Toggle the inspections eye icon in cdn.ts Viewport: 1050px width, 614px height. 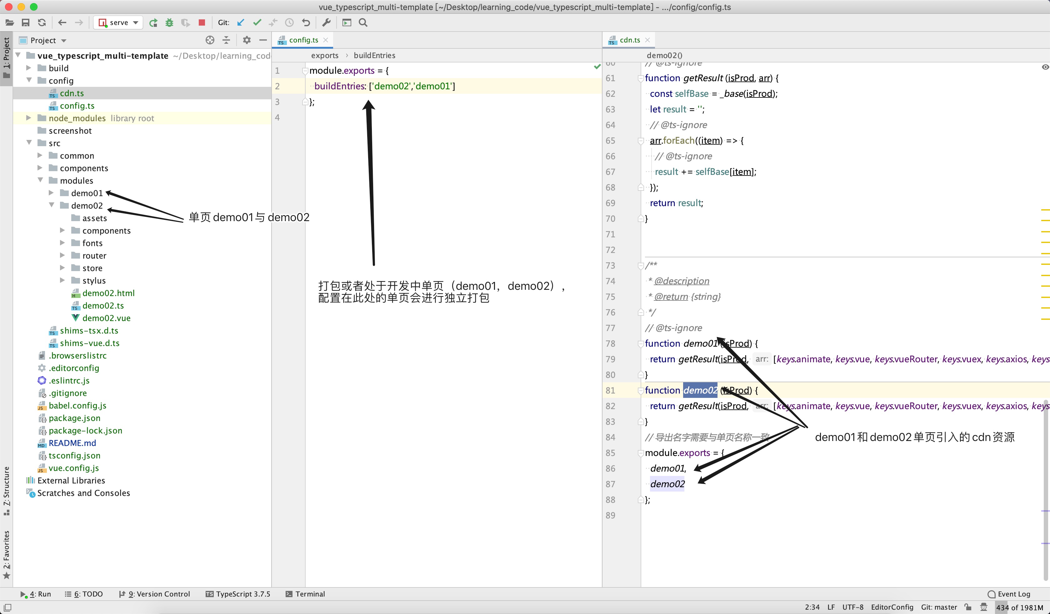(x=1045, y=67)
